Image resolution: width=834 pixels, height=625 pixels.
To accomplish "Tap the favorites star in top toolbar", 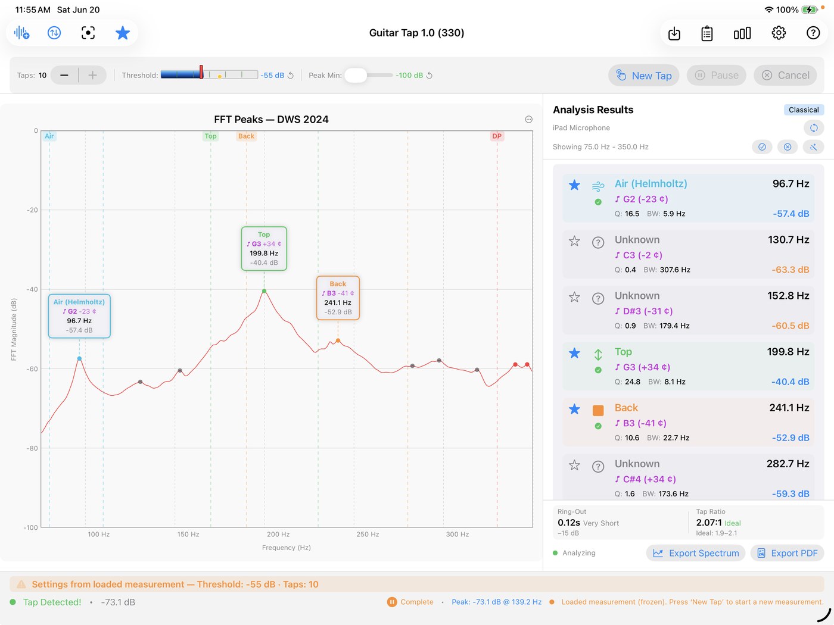I will tap(123, 33).
